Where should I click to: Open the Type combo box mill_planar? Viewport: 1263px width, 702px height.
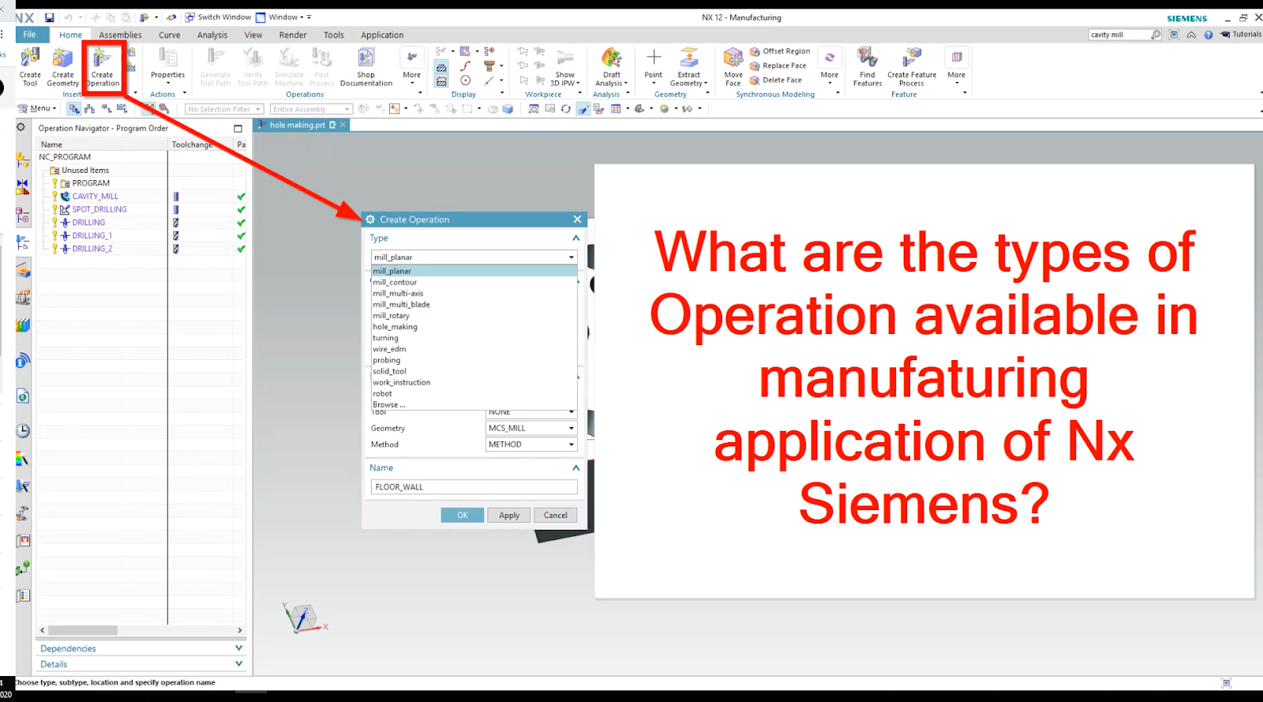coord(474,257)
